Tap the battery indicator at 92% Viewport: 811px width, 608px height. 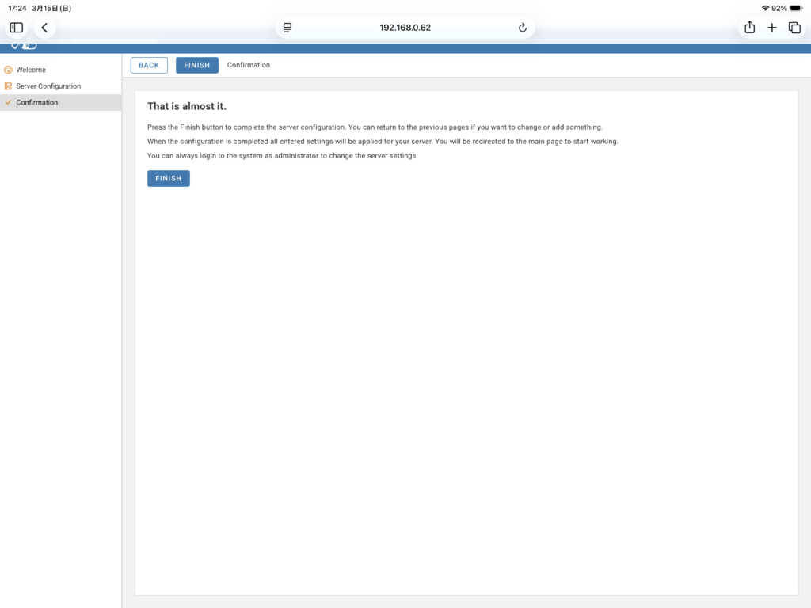[x=796, y=8]
